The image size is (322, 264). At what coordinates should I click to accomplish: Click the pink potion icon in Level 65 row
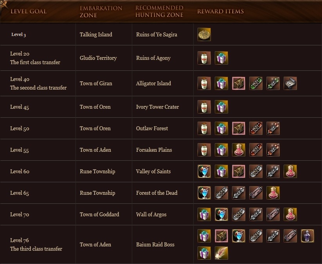point(273,193)
